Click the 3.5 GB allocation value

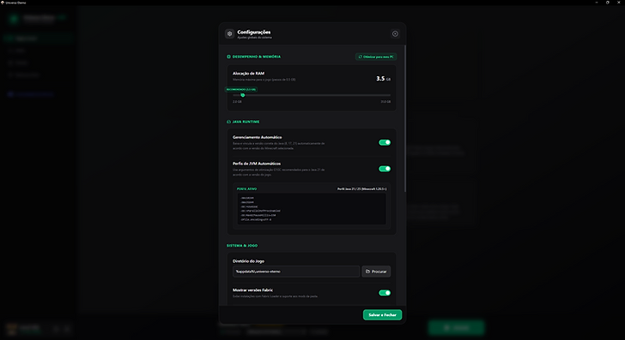click(x=383, y=79)
